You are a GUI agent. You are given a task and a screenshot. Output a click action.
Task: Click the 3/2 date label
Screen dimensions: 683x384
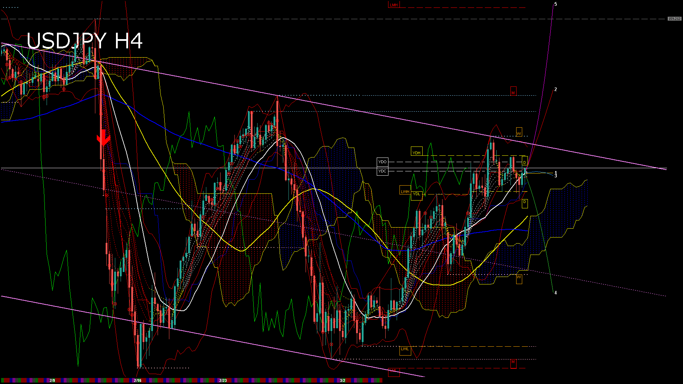(x=342, y=380)
